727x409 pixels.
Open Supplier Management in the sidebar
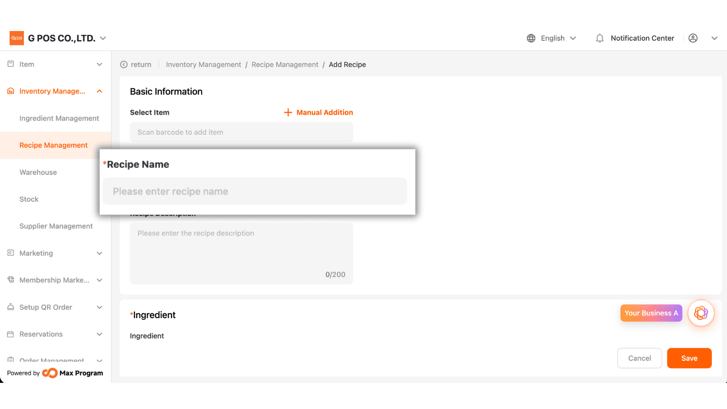pos(56,226)
